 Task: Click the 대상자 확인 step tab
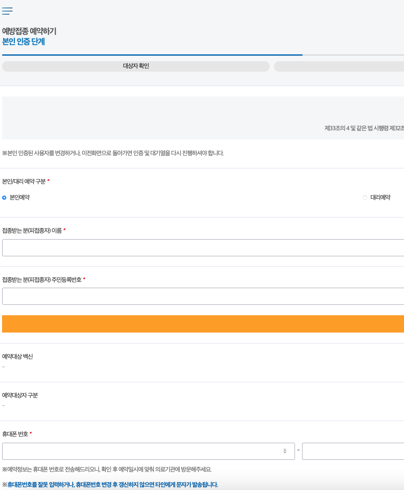pos(136,66)
